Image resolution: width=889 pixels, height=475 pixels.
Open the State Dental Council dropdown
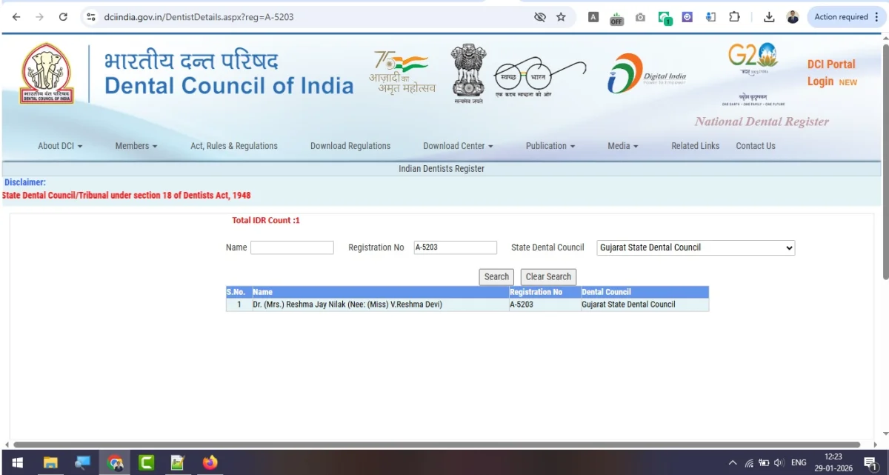pyautogui.click(x=695, y=248)
